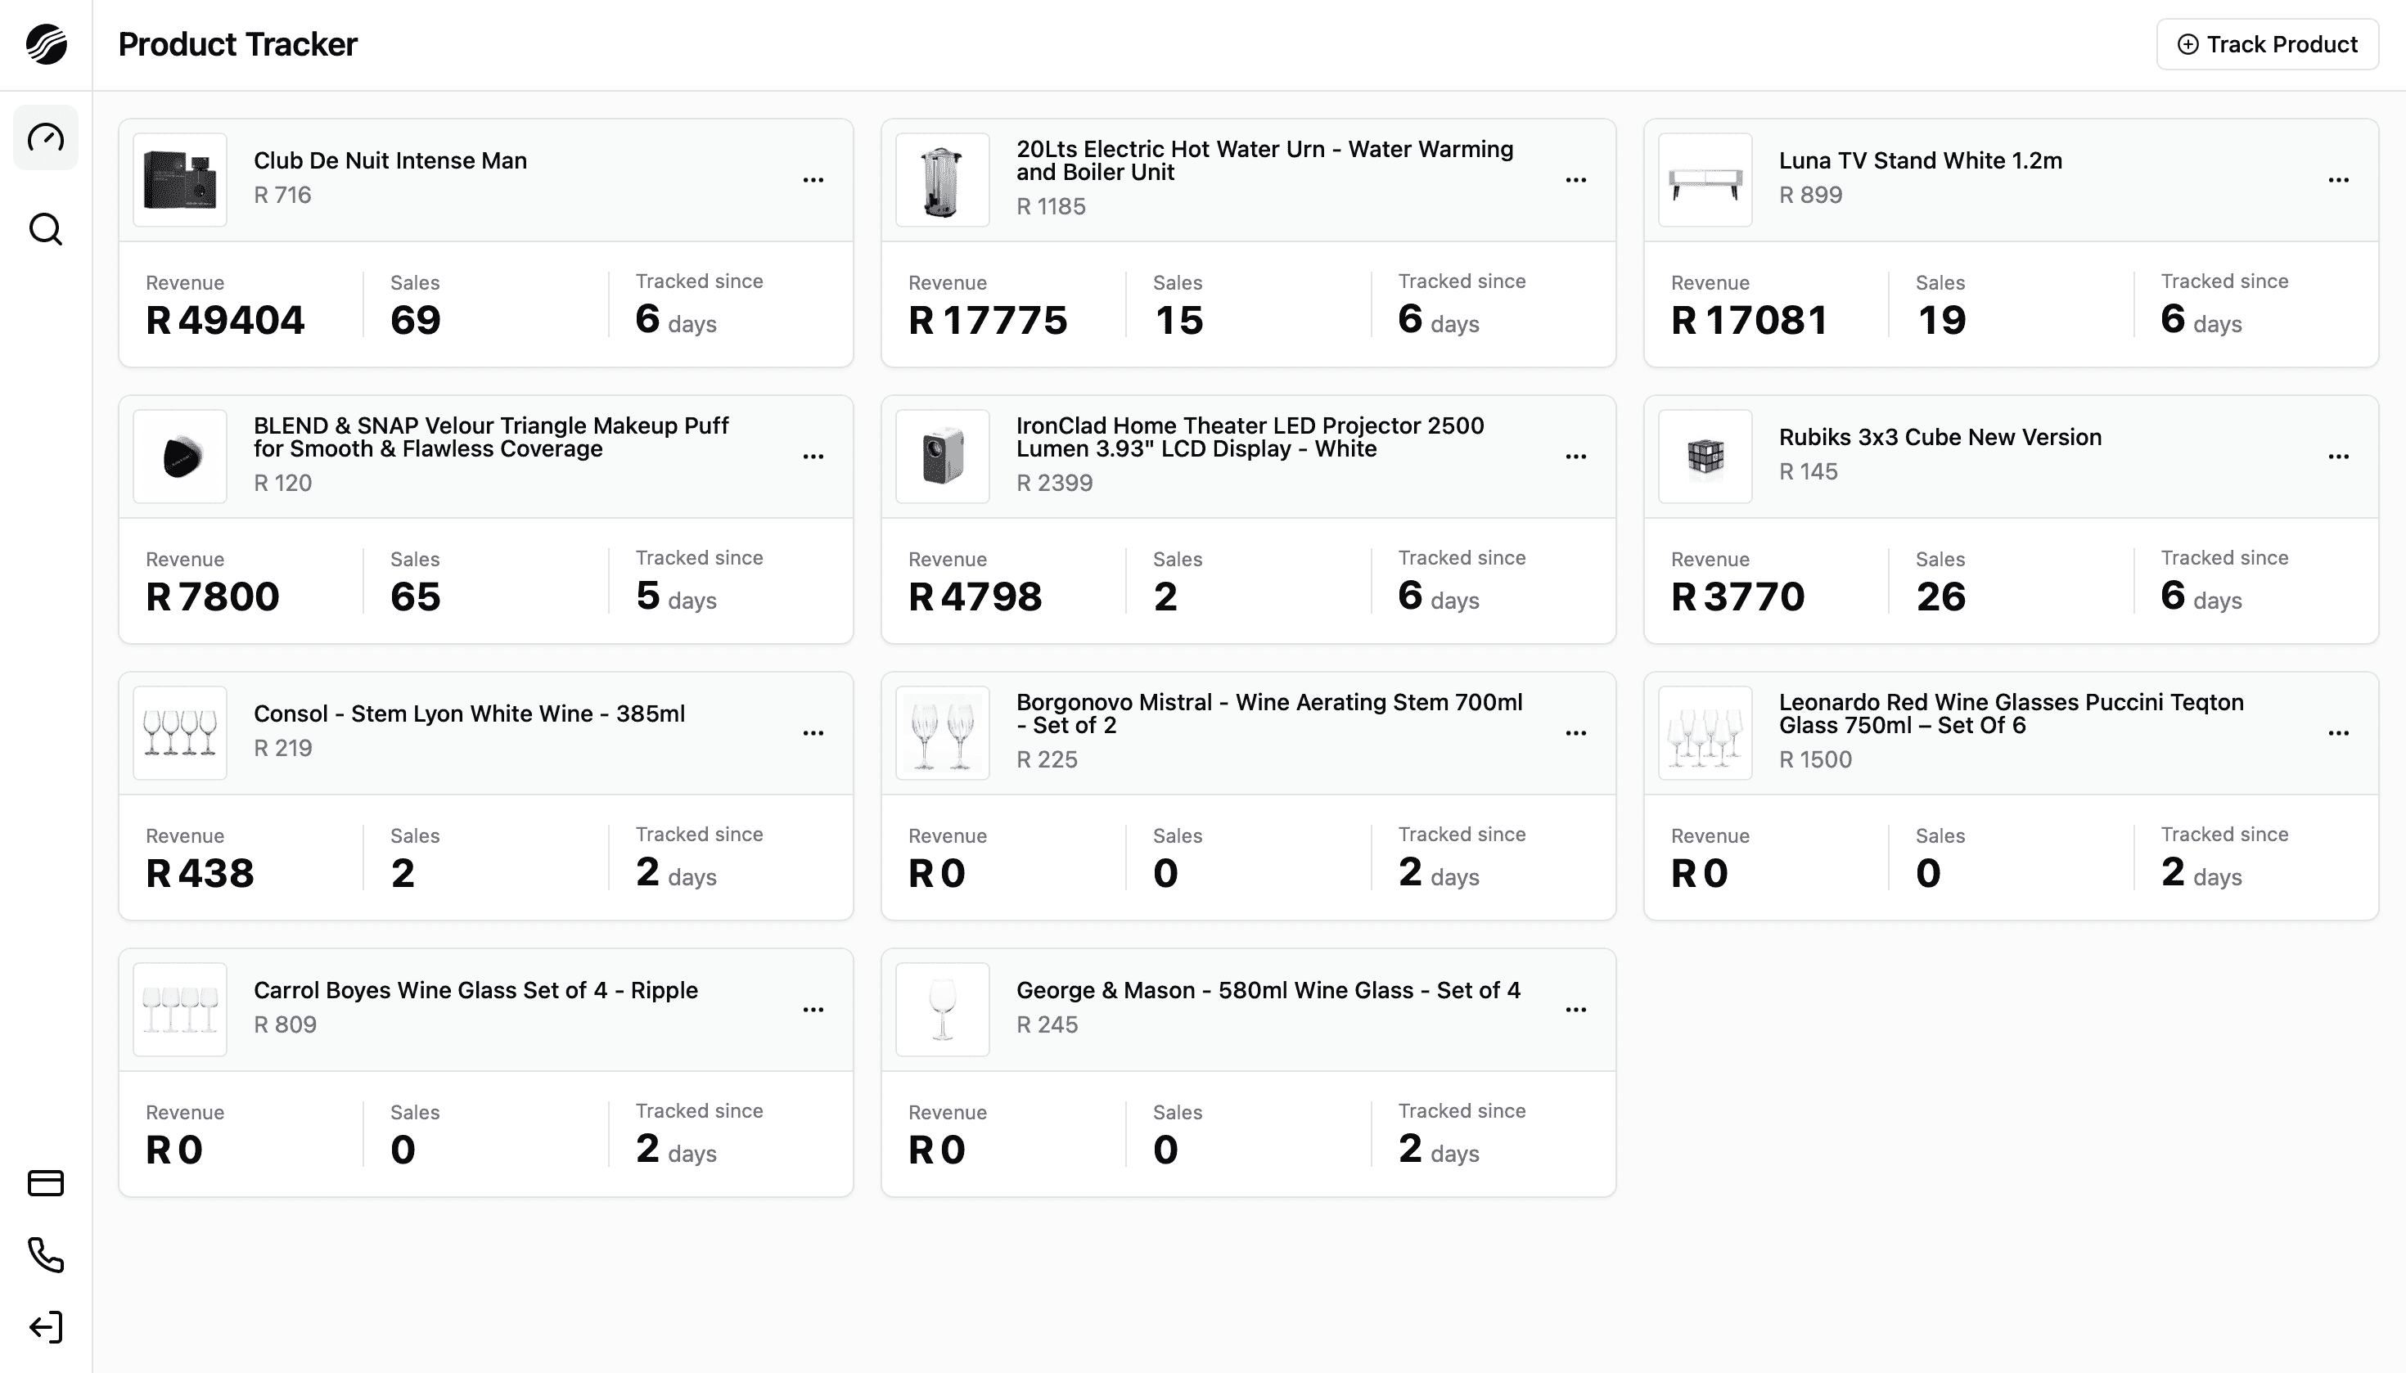Image resolution: width=2406 pixels, height=1373 pixels.
Task: Click the Consol Stem Lyon White Wine title
Action: pos(469,714)
